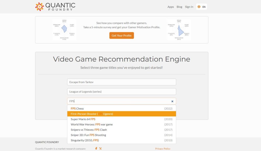
Task: Open the Facebook icon in the footer
Action: pos(96,148)
